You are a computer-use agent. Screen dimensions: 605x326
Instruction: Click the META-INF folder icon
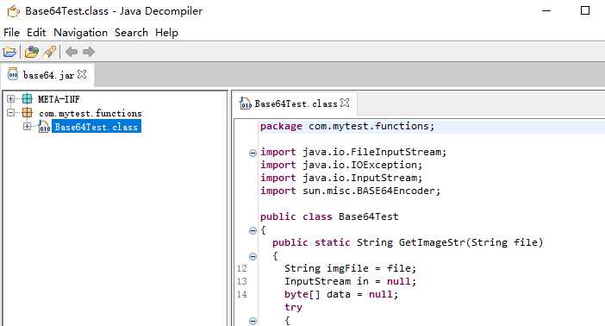point(27,99)
